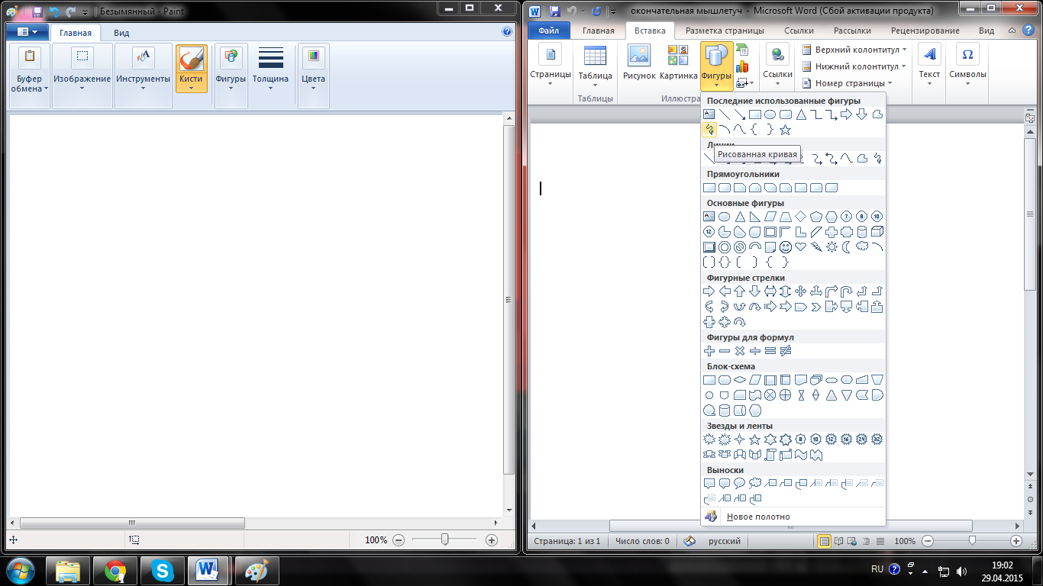1043x586 pixels.
Task: Insert Рисунок from Word ribbon
Action: [x=639, y=63]
